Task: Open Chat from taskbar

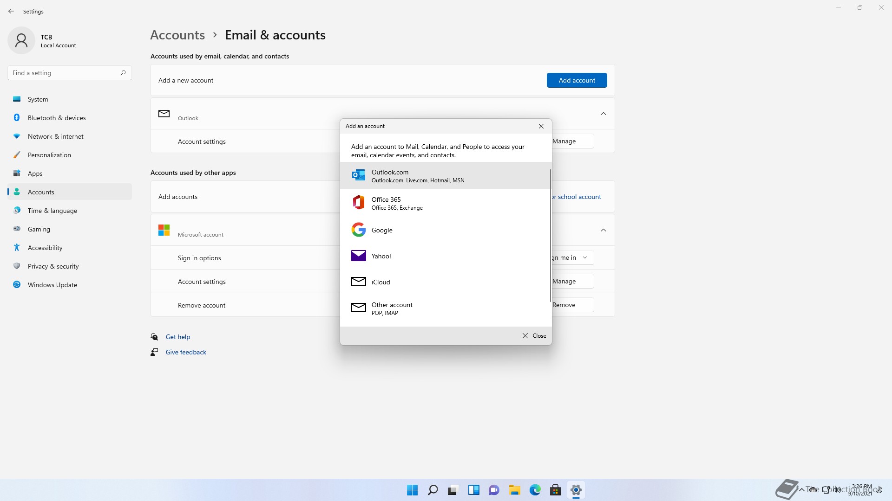Action: tap(494, 490)
